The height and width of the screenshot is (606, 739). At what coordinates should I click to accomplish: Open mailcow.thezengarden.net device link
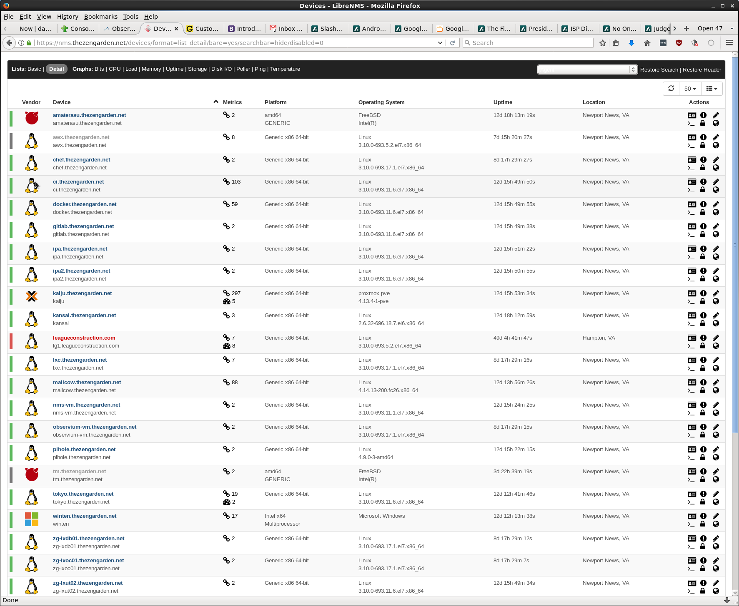[x=87, y=382]
